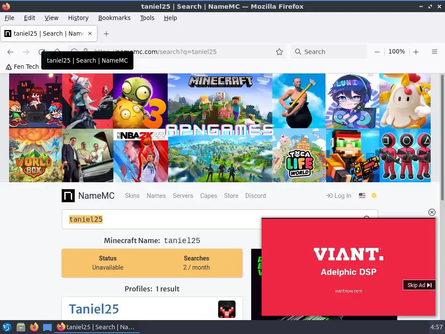Open the Capes page

point(209,196)
